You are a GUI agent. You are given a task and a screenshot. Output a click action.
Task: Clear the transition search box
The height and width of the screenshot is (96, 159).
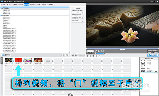tap(81, 22)
